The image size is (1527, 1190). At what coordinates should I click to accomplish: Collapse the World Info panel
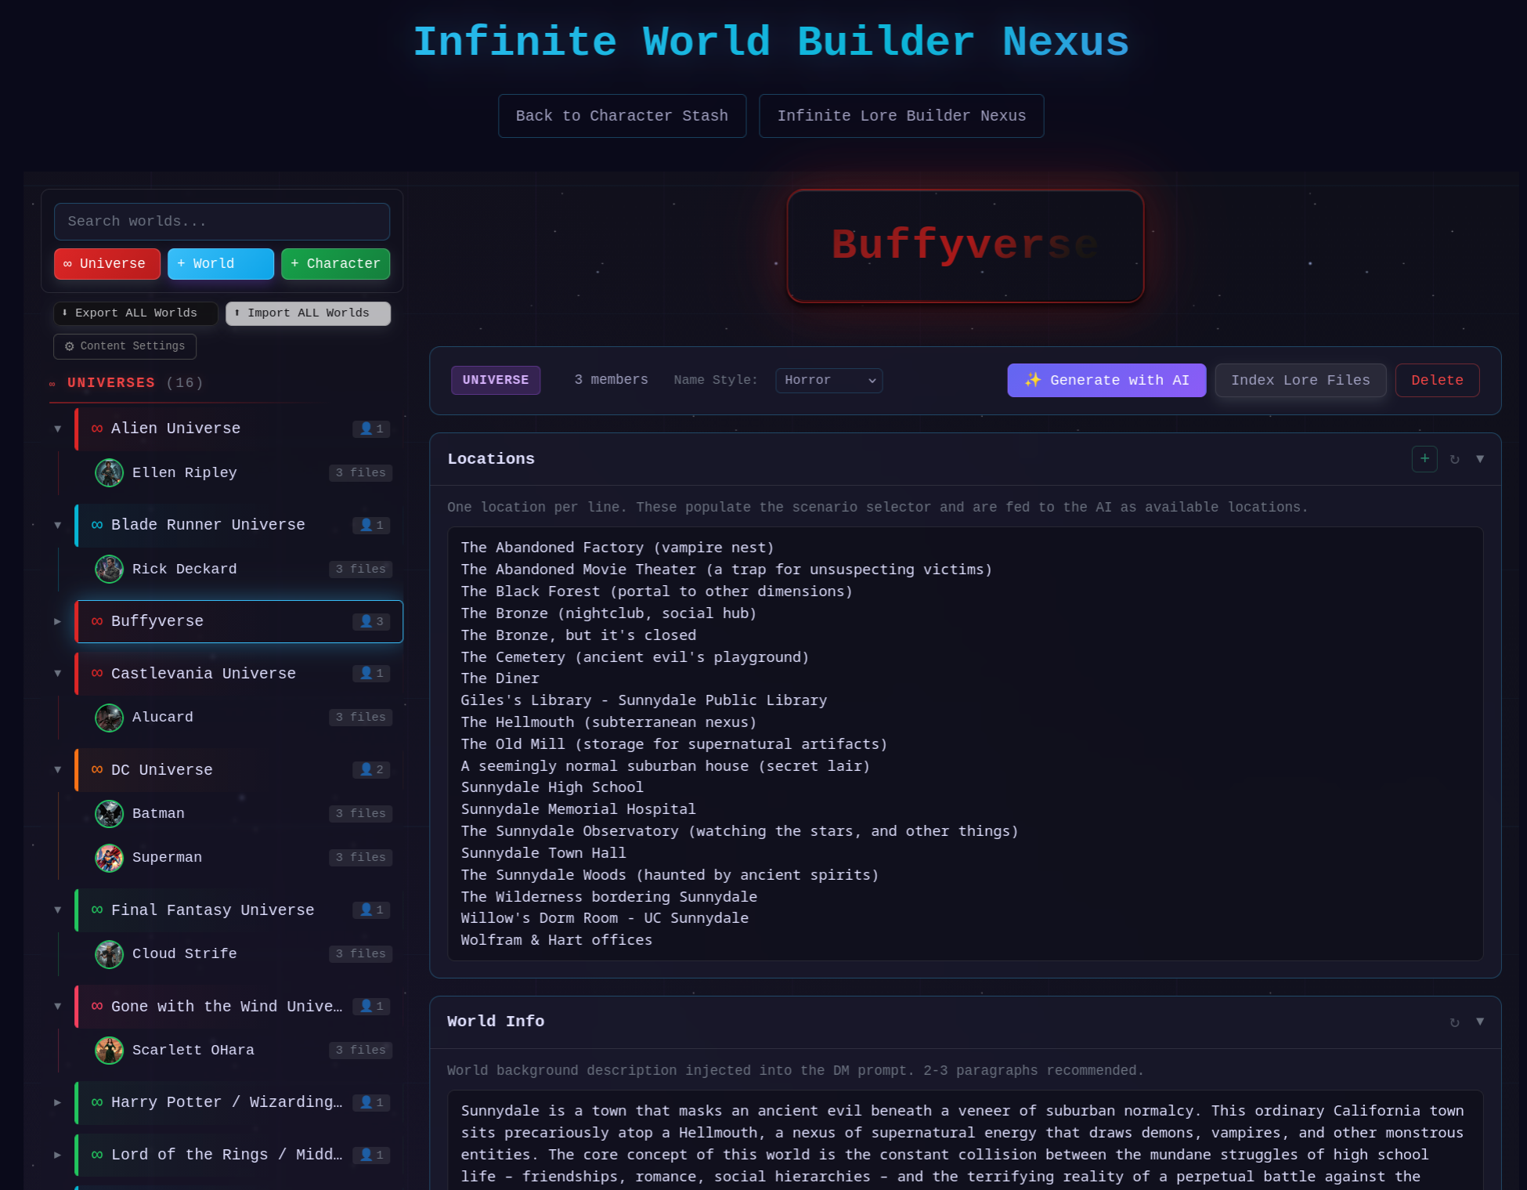(x=1480, y=1022)
